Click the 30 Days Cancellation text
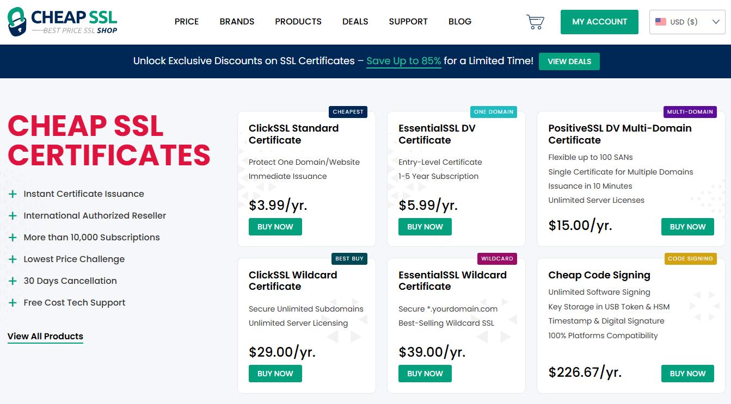731x404 pixels. point(70,281)
